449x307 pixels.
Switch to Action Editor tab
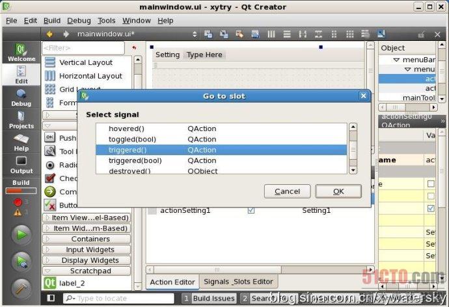coord(172,282)
